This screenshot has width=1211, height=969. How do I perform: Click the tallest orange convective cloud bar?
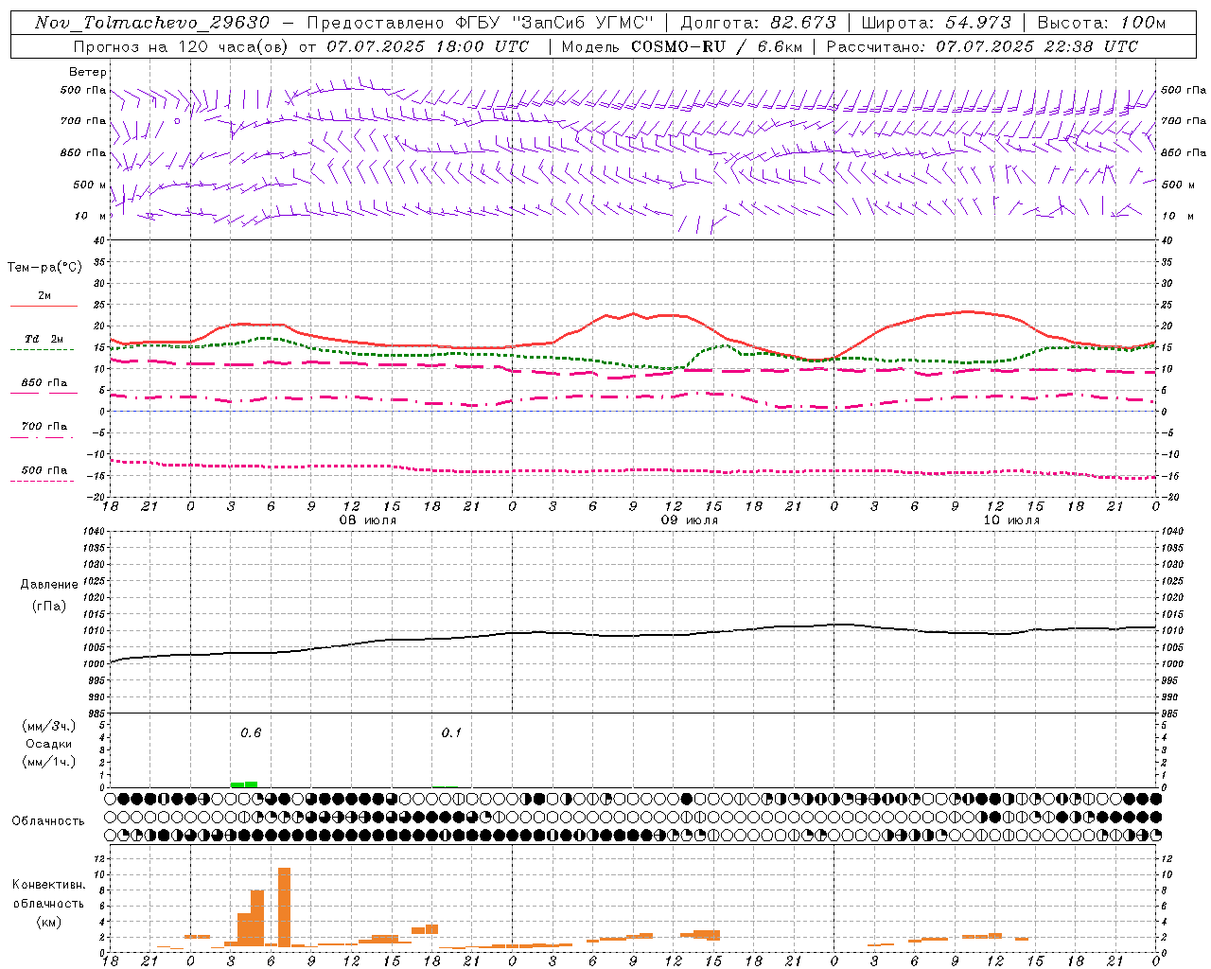(x=284, y=907)
